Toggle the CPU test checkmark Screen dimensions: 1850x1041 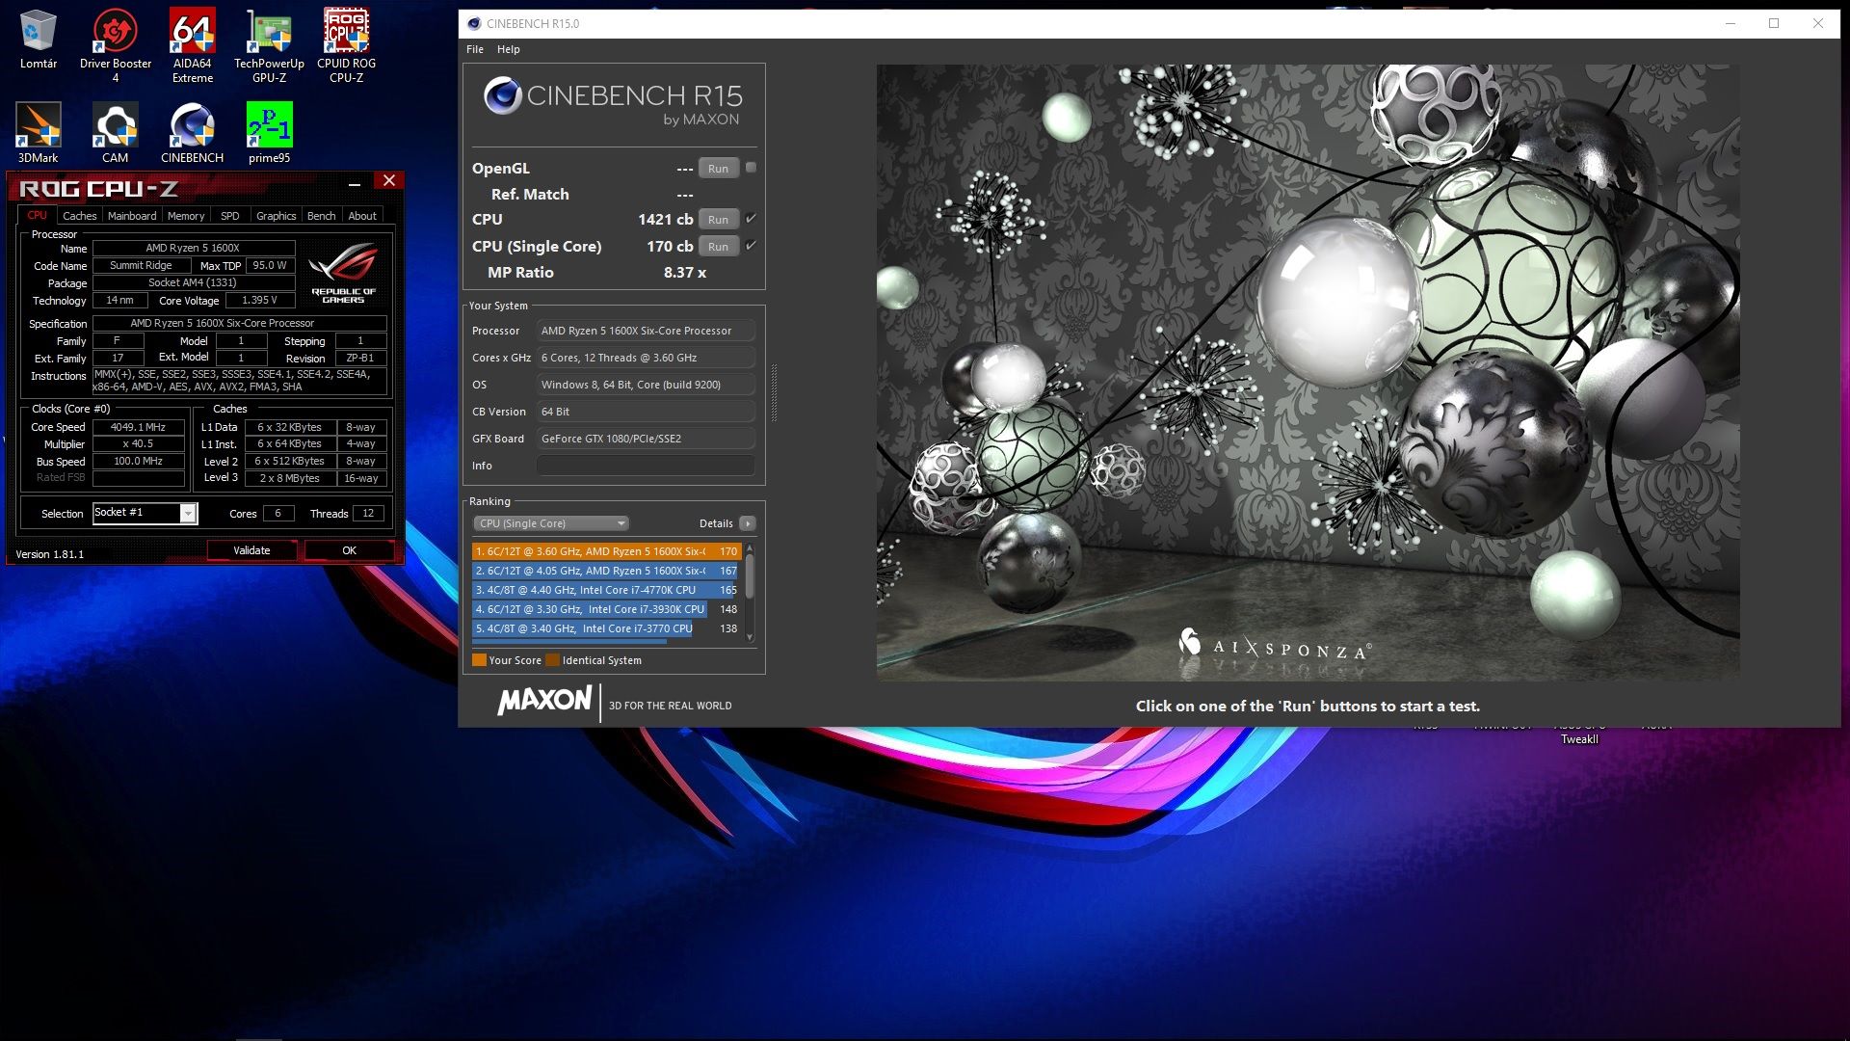pyautogui.click(x=751, y=219)
